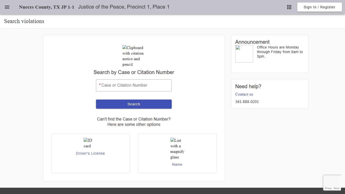345x194 pixels.
Task: Open the Driver's License search option
Action: tap(90, 153)
